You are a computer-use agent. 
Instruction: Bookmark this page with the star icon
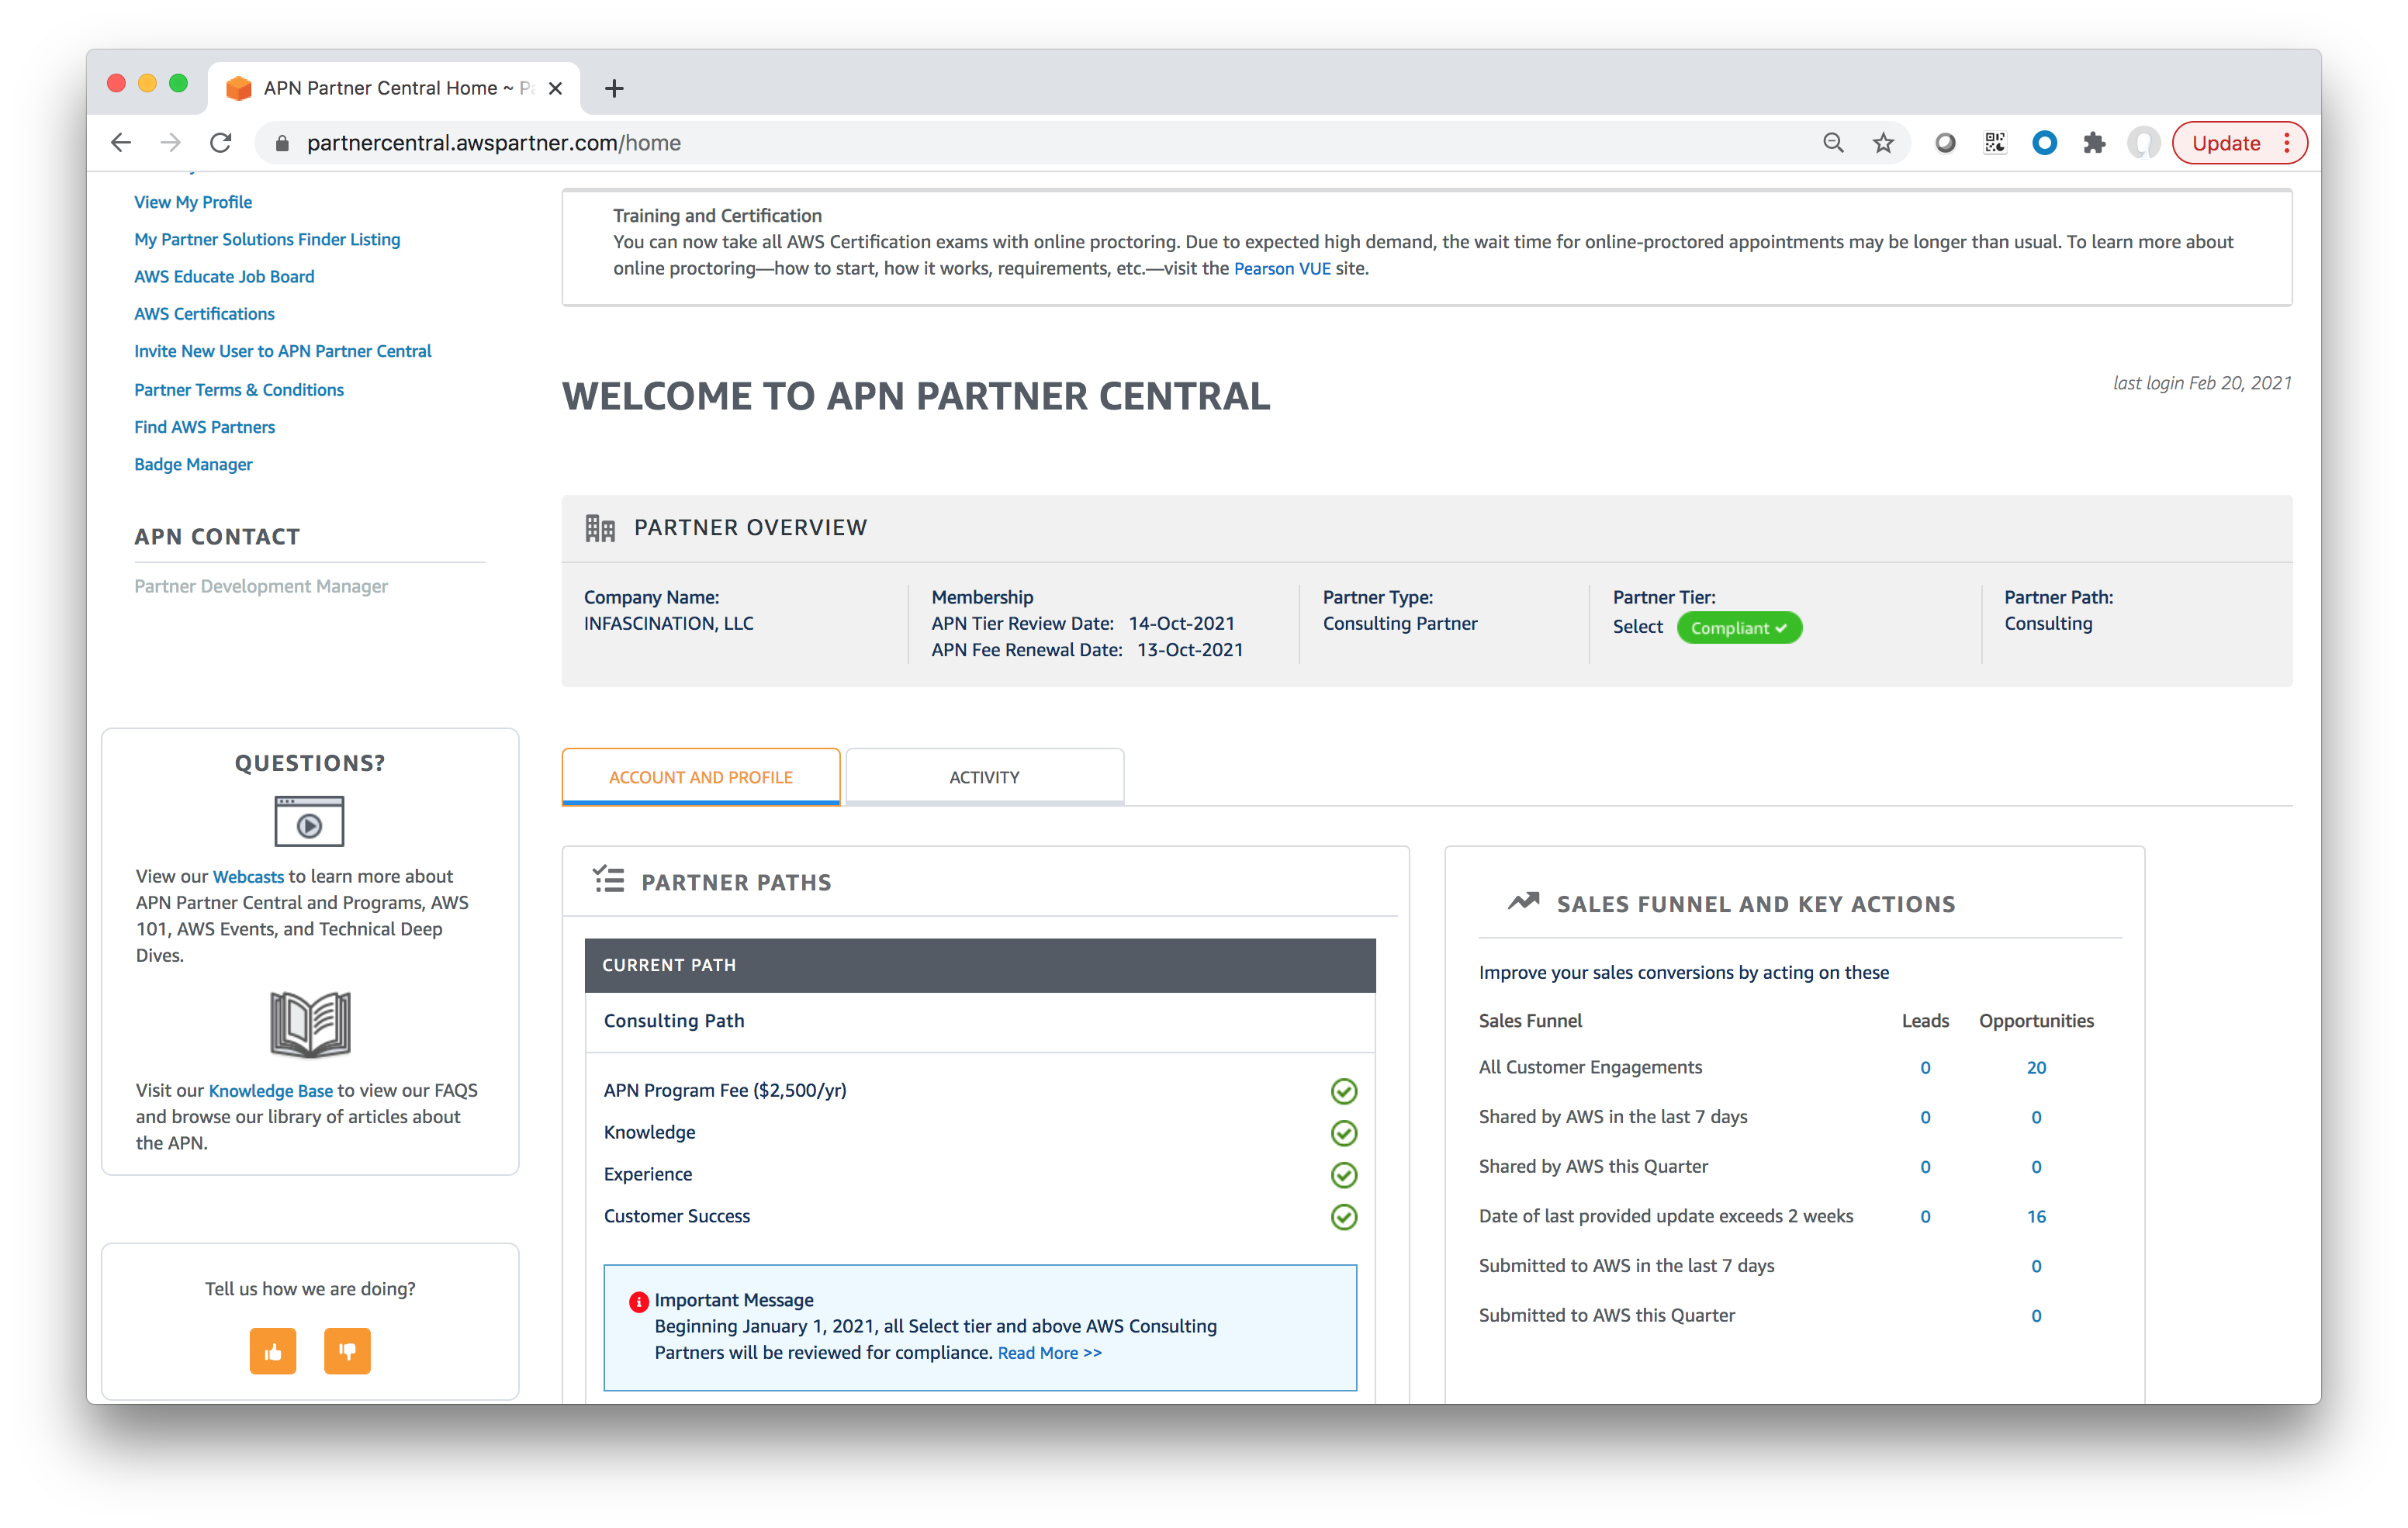pos(1883,143)
